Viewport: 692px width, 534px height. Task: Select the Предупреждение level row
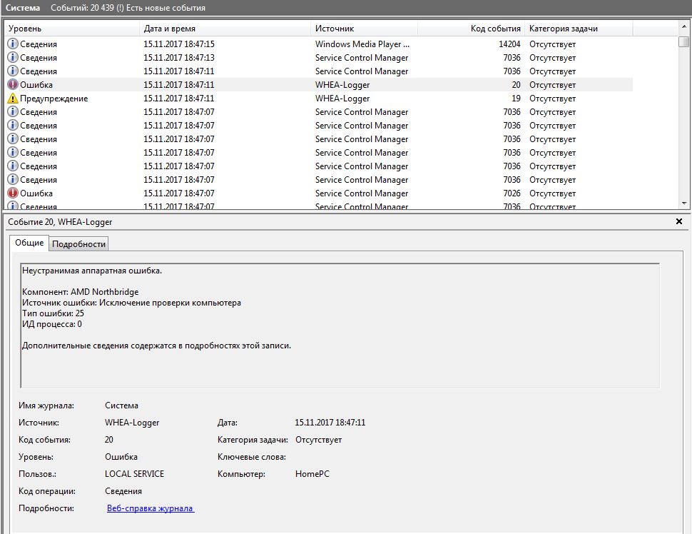point(319,99)
